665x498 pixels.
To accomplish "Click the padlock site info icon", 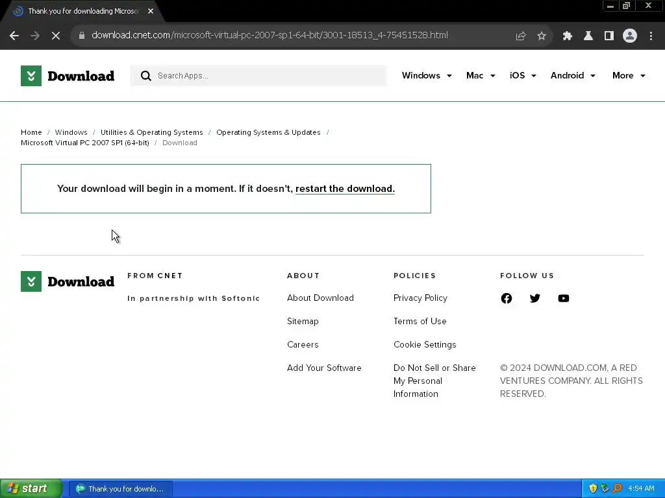I will click(x=82, y=36).
